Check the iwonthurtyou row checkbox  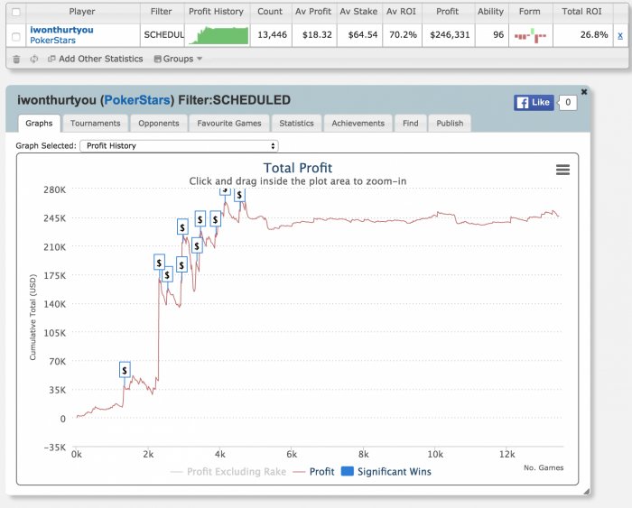16,37
